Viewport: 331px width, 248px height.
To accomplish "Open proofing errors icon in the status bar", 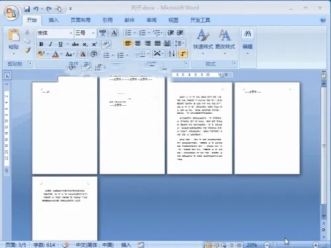I will coord(66,245).
